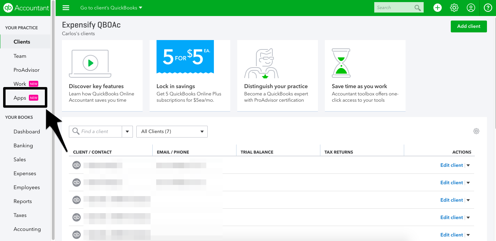The width and height of the screenshot is (496, 241).
Task: Click the TAX RETURNS column header
Action: (339, 152)
